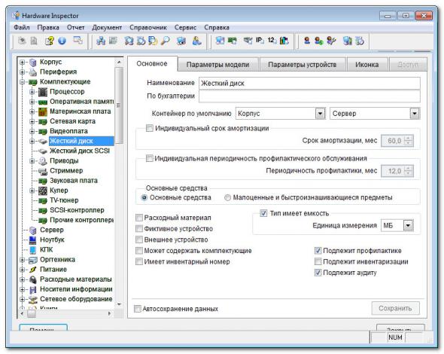Check the Фиктивное устройство checkbox
The height and width of the screenshot is (354, 444).
tap(139, 229)
